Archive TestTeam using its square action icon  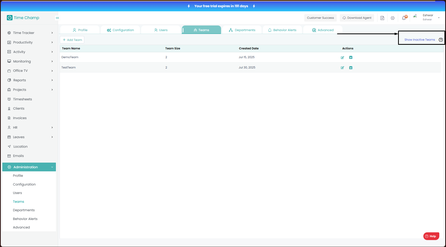[x=351, y=68]
